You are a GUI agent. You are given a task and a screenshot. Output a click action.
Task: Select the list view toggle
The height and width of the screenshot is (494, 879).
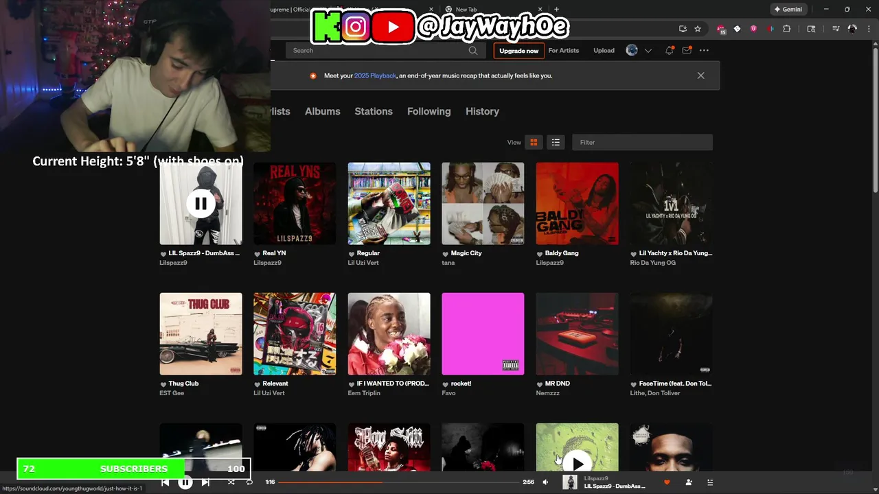(x=556, y=142)
